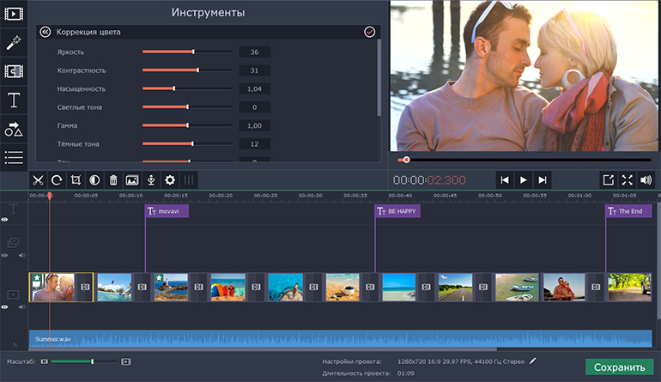
Task: Click the Сохранить button
Action: [619, 367]
